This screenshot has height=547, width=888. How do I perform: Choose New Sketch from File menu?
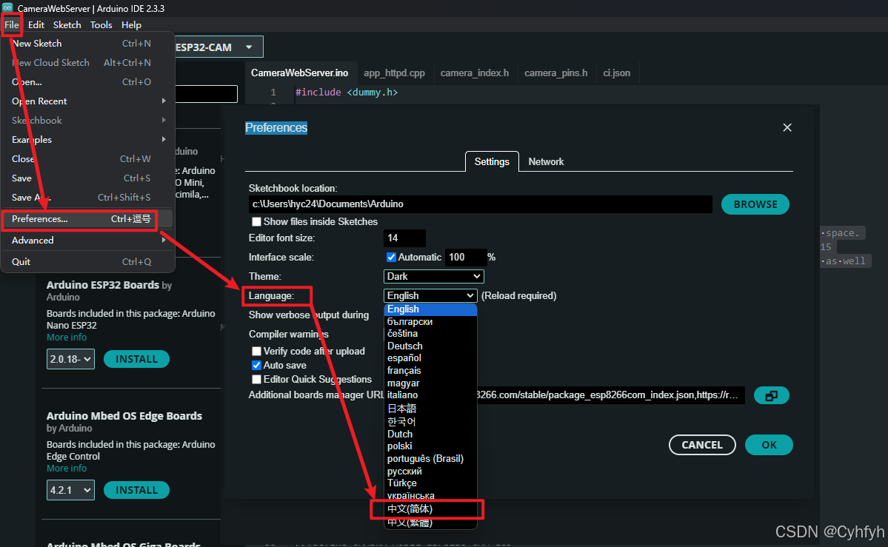88,43
